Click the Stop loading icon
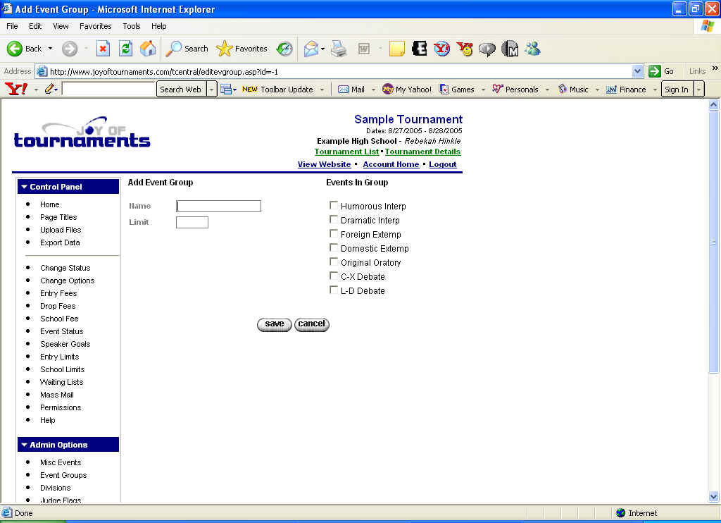The width and height of the screenshot is (721, 523). tap(103, 49)
